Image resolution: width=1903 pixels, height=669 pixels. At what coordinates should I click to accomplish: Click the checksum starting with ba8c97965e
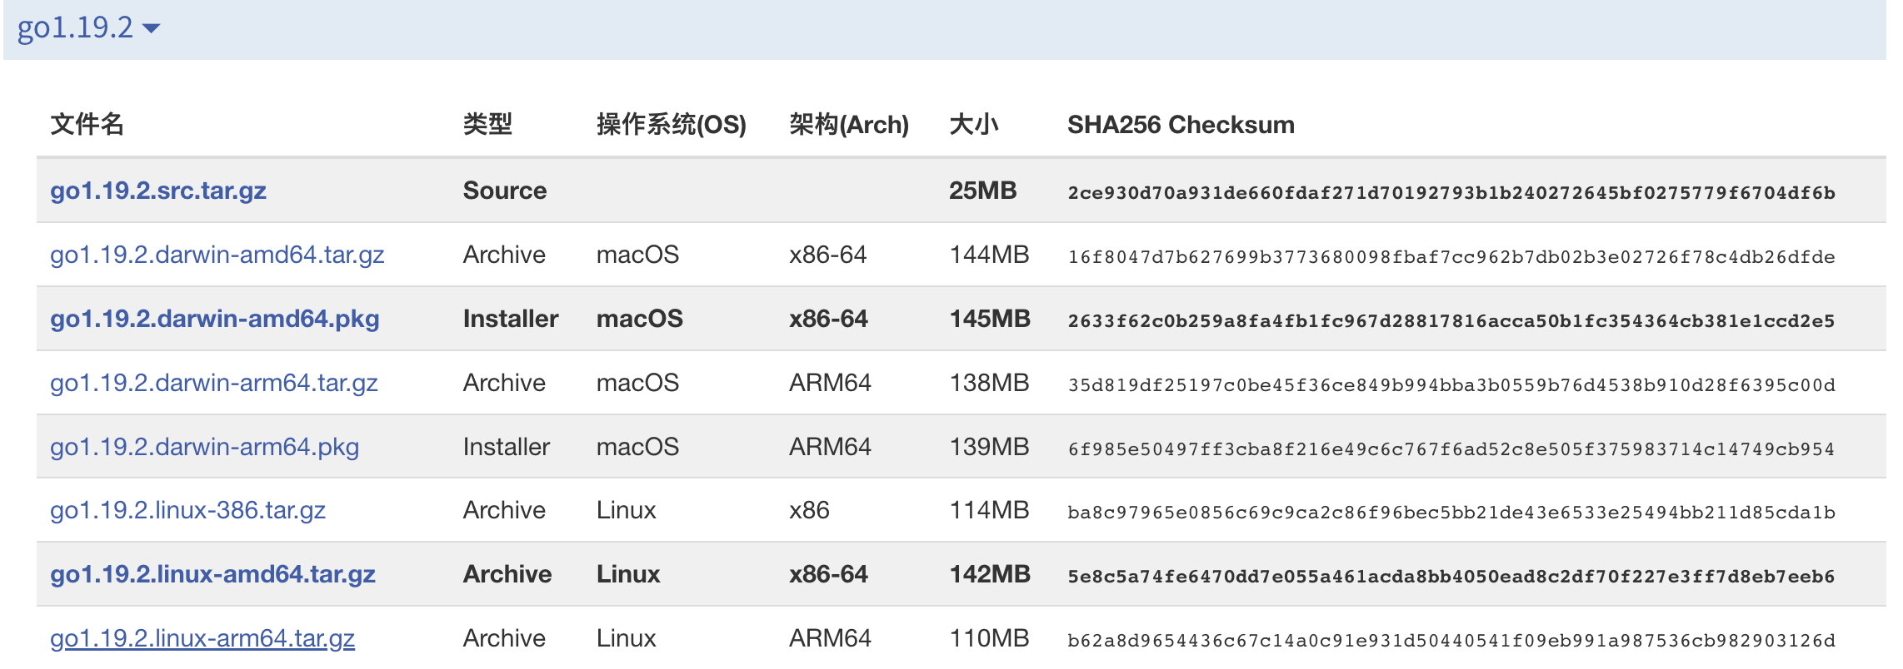[x=1451, y=513]
